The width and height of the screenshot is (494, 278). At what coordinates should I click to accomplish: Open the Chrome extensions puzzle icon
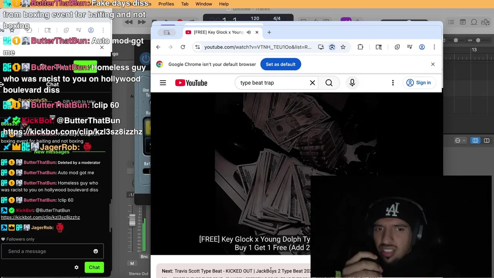[x=360, y=47]
